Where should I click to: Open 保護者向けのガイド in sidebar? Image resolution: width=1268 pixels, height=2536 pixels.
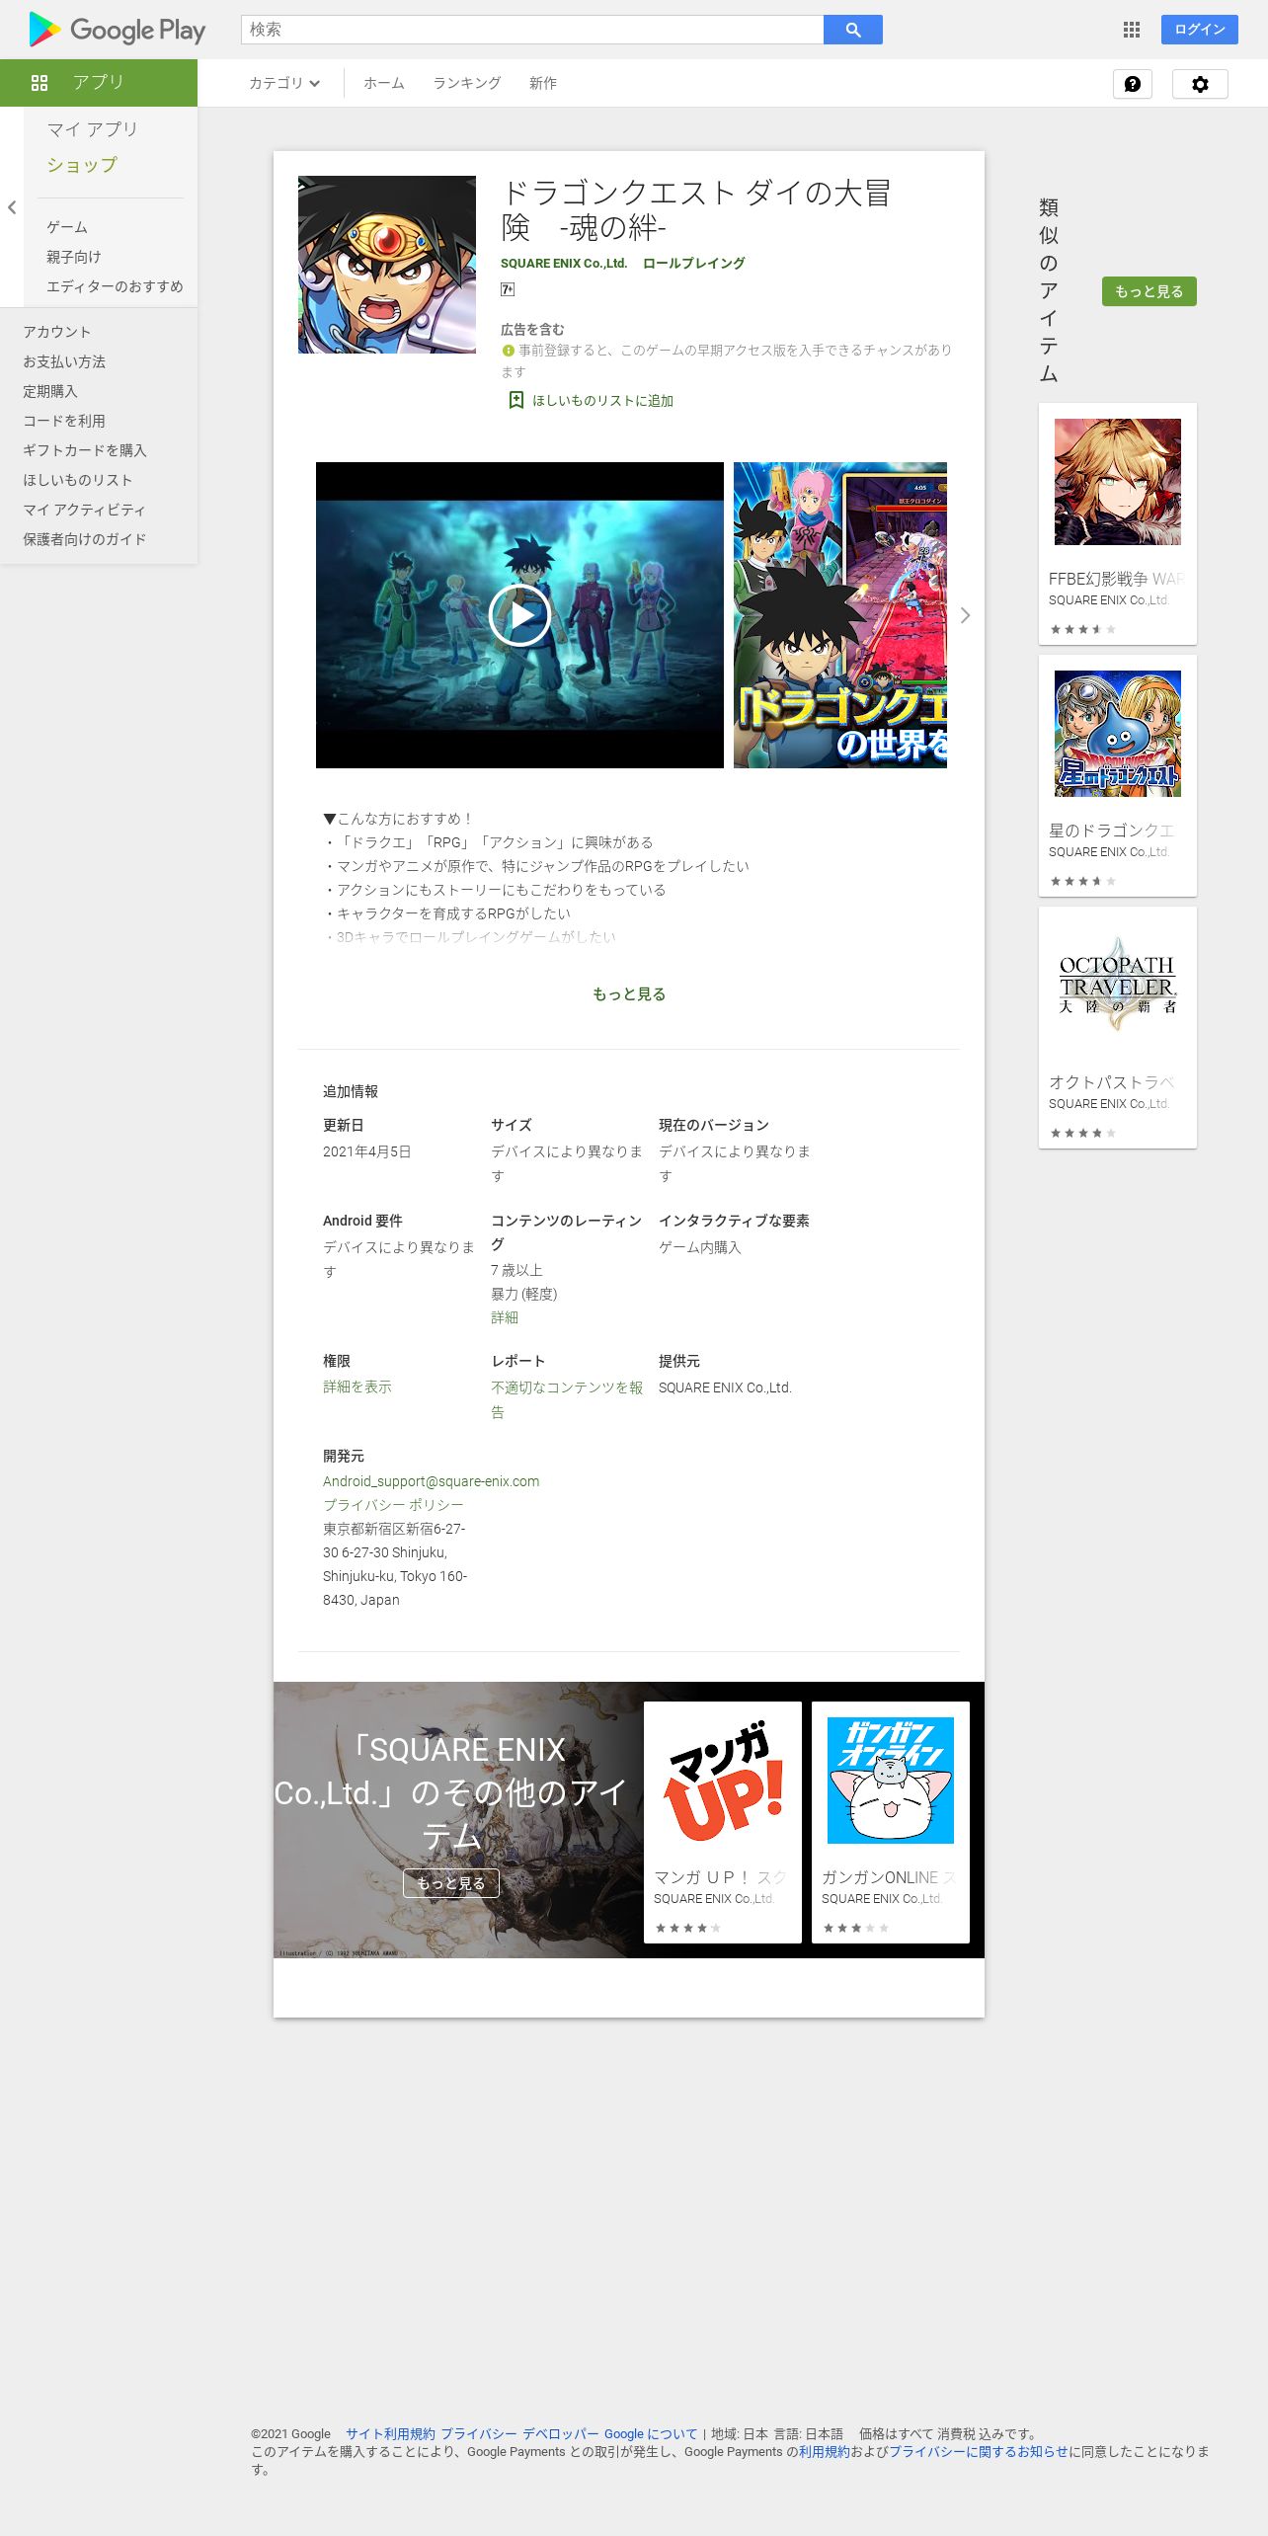point(85,539)
